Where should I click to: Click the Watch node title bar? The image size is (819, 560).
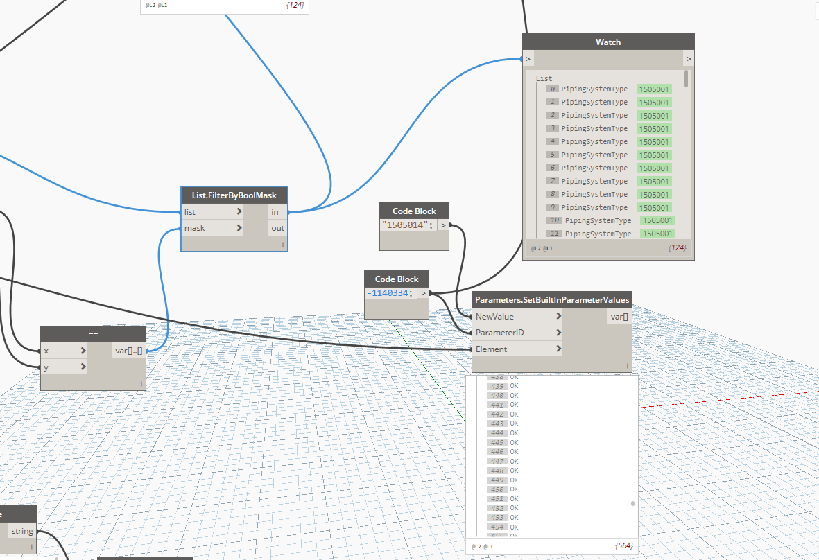(x=608, y=42)
